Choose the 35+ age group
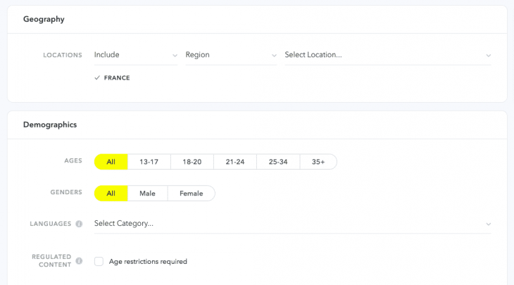This screenshot has width=514, height=285. tap(318, 162)
